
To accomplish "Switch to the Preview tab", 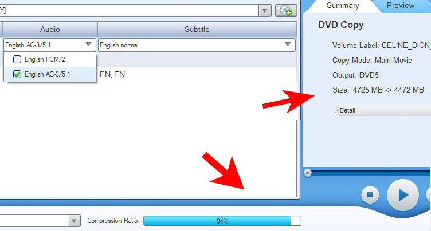I will [401, 6].
